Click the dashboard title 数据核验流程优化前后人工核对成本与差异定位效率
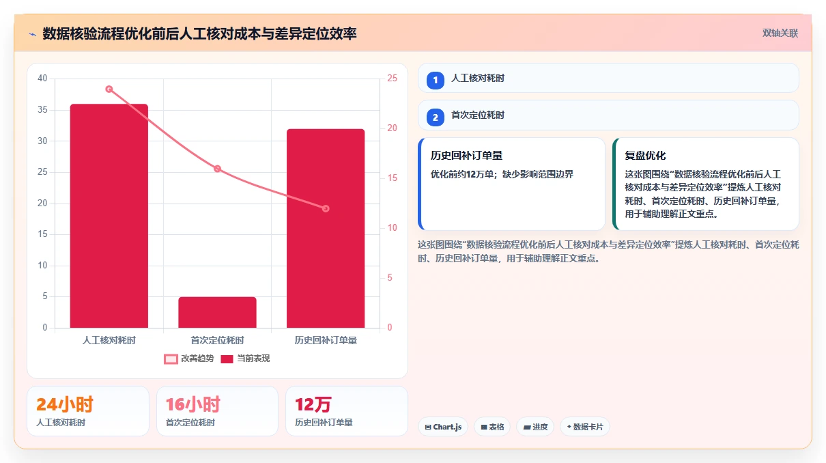The height and width of the screenshot is (463, 826). 199,33
